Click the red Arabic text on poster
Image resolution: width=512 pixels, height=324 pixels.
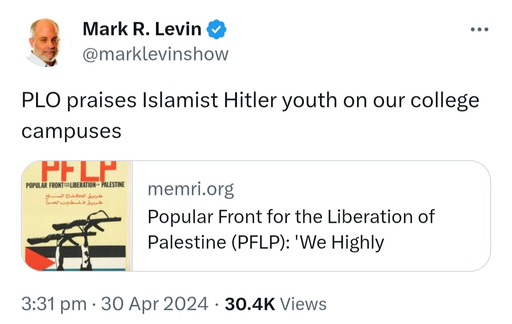[74, 199]
